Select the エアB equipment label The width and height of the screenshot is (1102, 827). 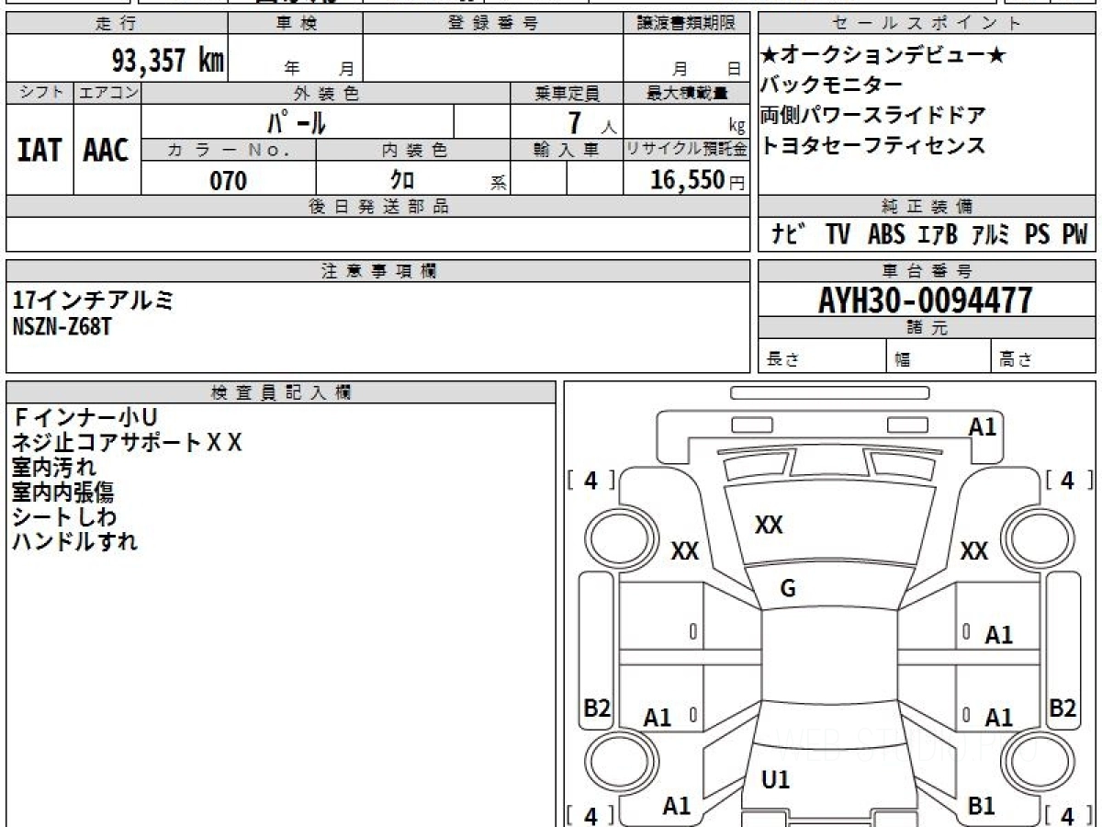tap(938, 235)
